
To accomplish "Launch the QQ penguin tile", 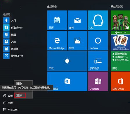I will coord(98,20).
